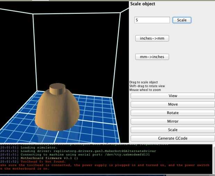215x176 pixels.
Task: Click 'Shift-drag to rotate view' hint text
Action: click(147, 86)
